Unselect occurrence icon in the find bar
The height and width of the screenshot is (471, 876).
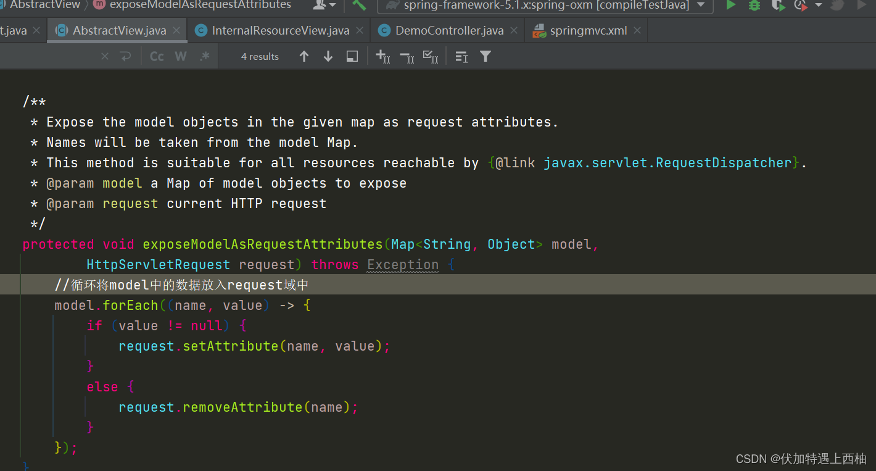click(407, 56)
